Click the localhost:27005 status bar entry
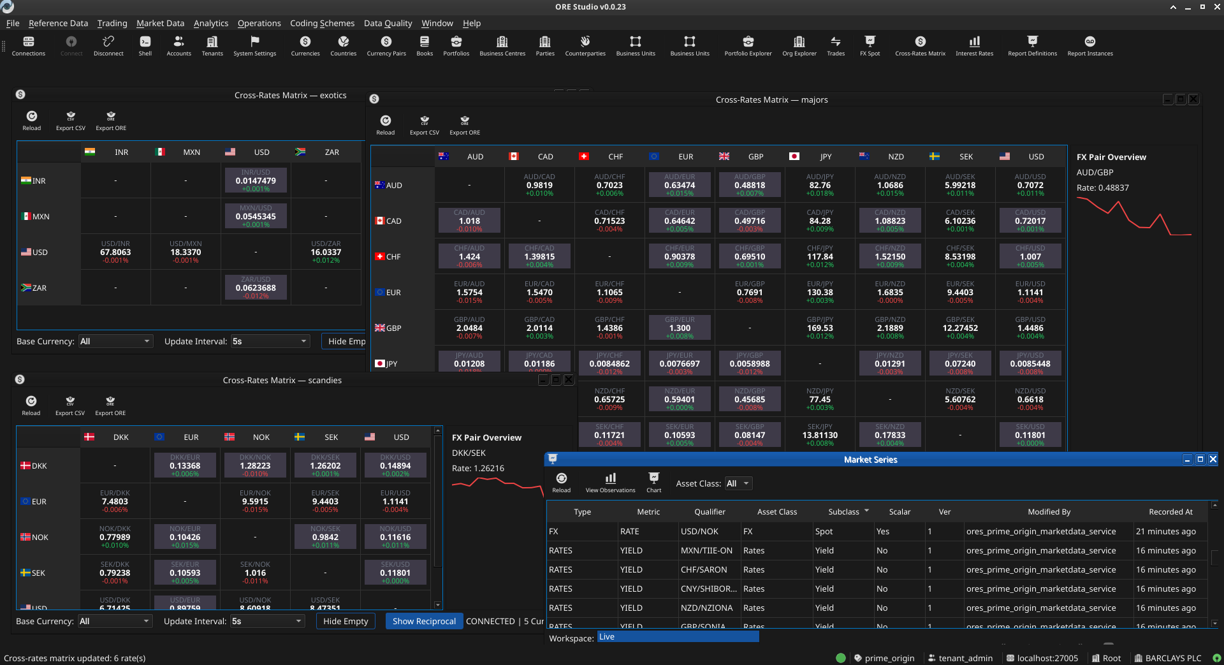The width and height of the screenshot is (1224, 665). (1042, 658)
